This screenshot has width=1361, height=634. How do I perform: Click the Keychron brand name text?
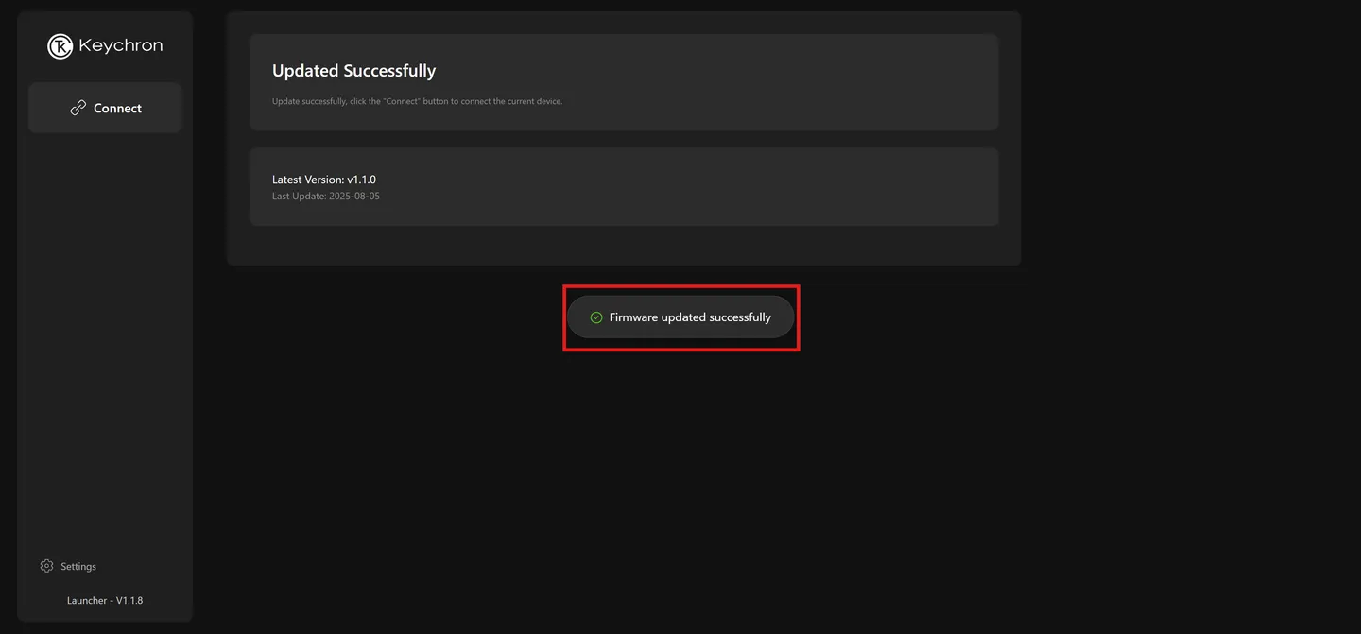coord(121,45)
